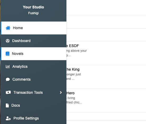This screenshot has width=146, height=124.
Task: Click the Analytics bar chart icon
Action: point(8,66)
